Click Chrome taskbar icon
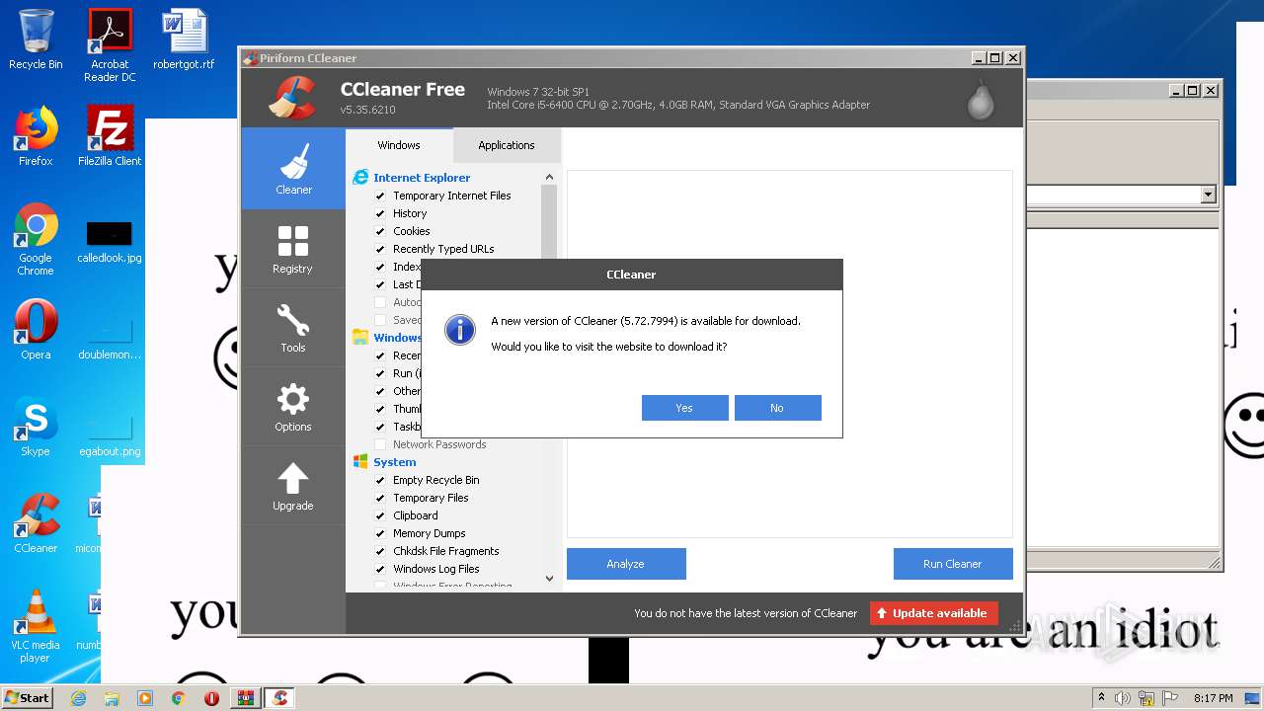1264x711 pixels. [178, 698]
